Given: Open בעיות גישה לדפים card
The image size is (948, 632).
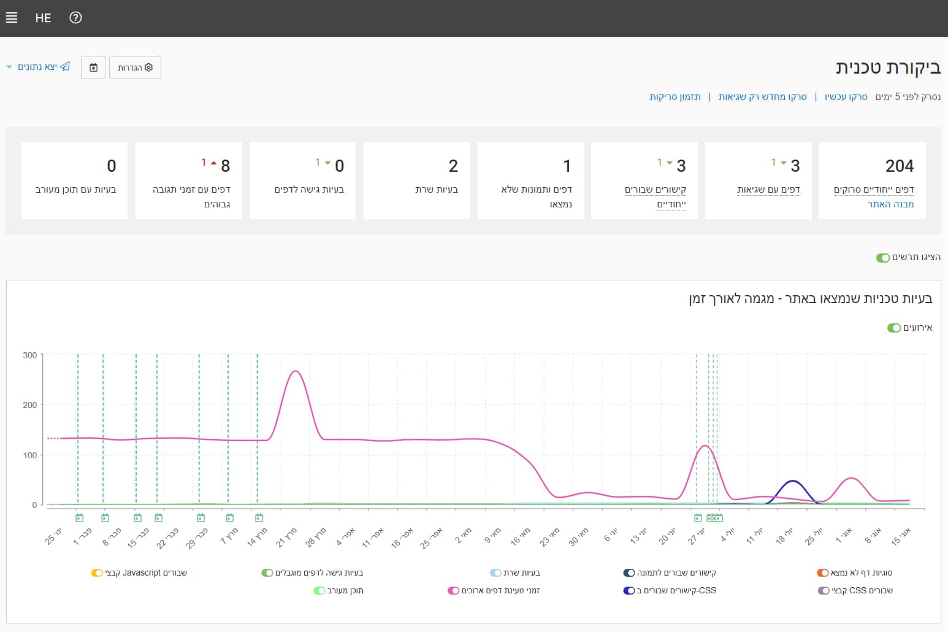Looking at the screenshot, I should point(302,181).
